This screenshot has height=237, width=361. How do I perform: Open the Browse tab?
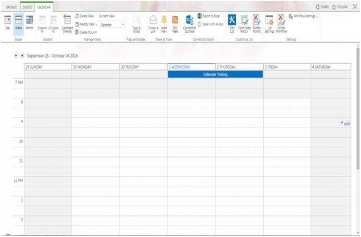[12, 7]
